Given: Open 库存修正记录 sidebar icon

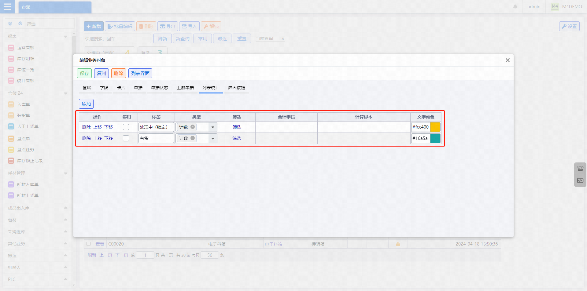Looking at the screenshot, I should [x=11, y=161].
